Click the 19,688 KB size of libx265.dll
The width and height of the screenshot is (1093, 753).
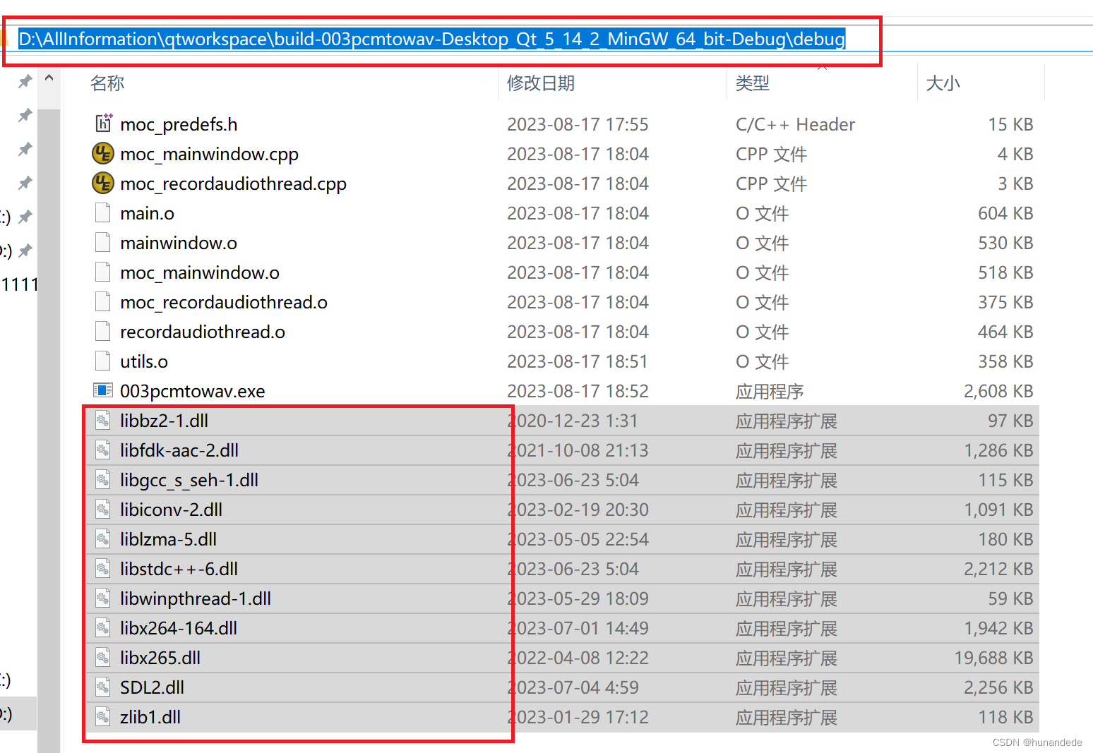(x=993, y=658)
